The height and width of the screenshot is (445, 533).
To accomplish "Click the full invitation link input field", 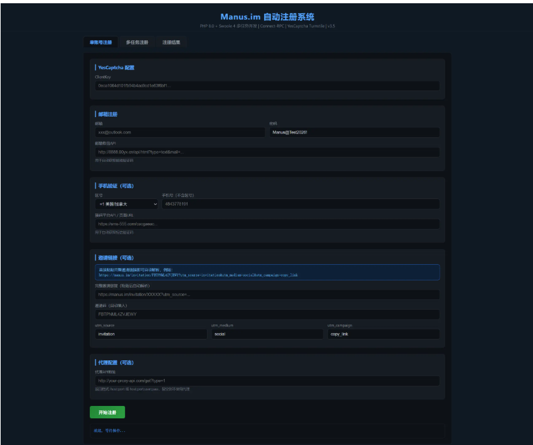I will [x=267, y=295].
